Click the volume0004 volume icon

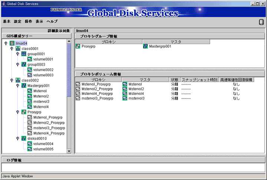coord(30,143)
